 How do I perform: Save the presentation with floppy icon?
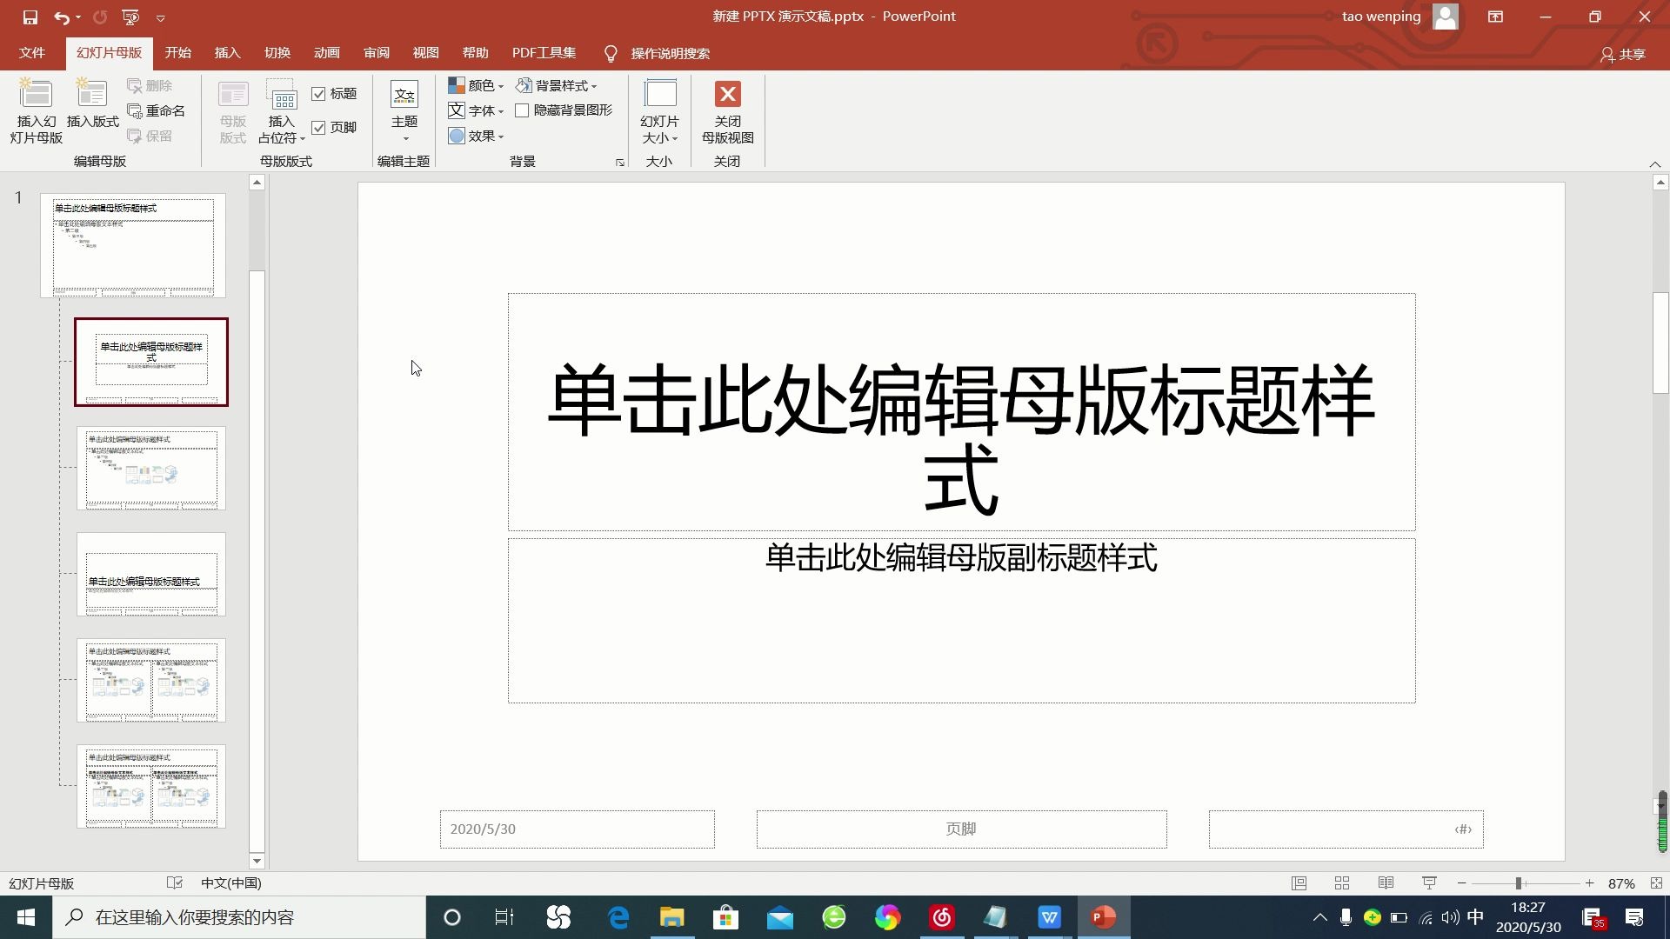(30, 17)
